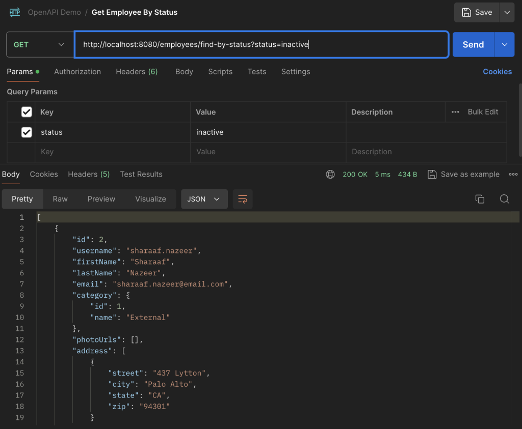Image resolution: width=522 pixels, height=429 pixels.
Task: Click the Save floppy disk icon
Action: (x=466, y=12)
